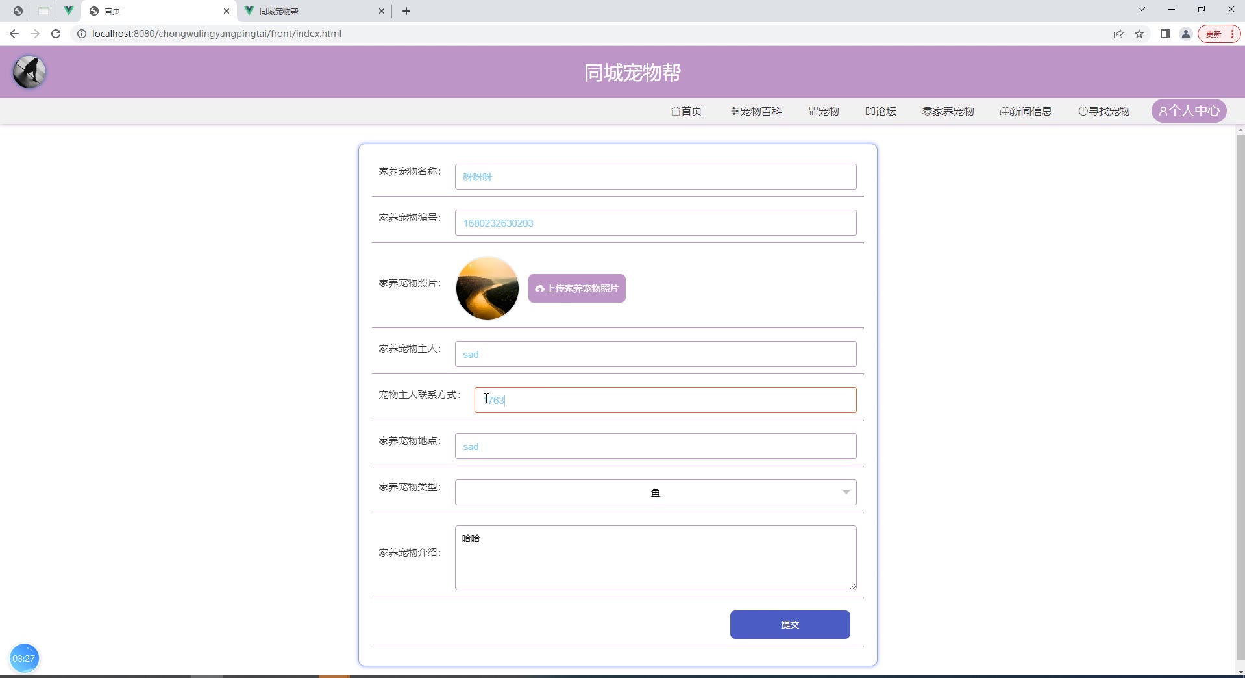The image size is (1245, 678).
Task: Bookmark this page with the star icon
Action: [x=1139, y=34]
